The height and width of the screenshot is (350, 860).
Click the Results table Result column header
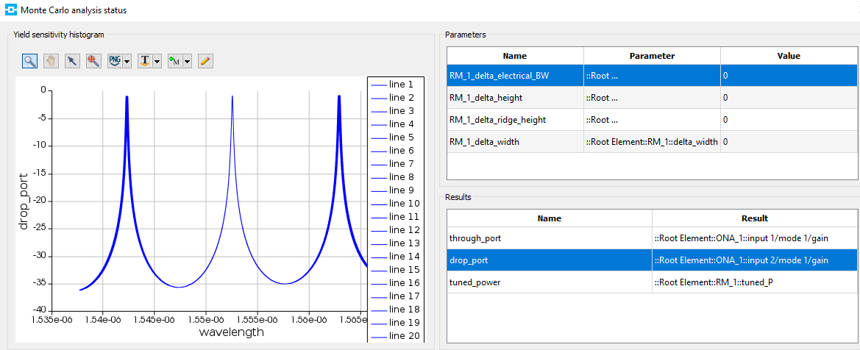tap(754, 218)
